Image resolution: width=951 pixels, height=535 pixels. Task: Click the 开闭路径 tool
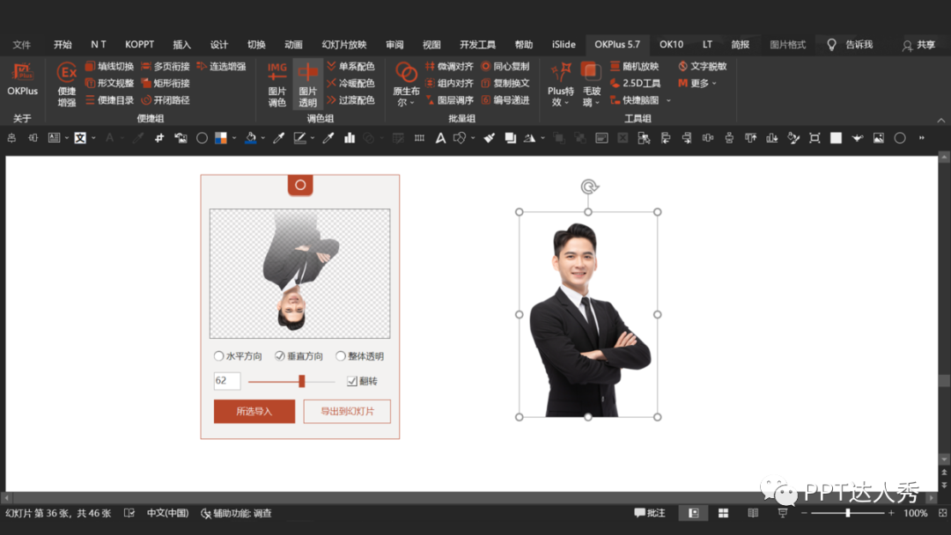tap(165, 100)
